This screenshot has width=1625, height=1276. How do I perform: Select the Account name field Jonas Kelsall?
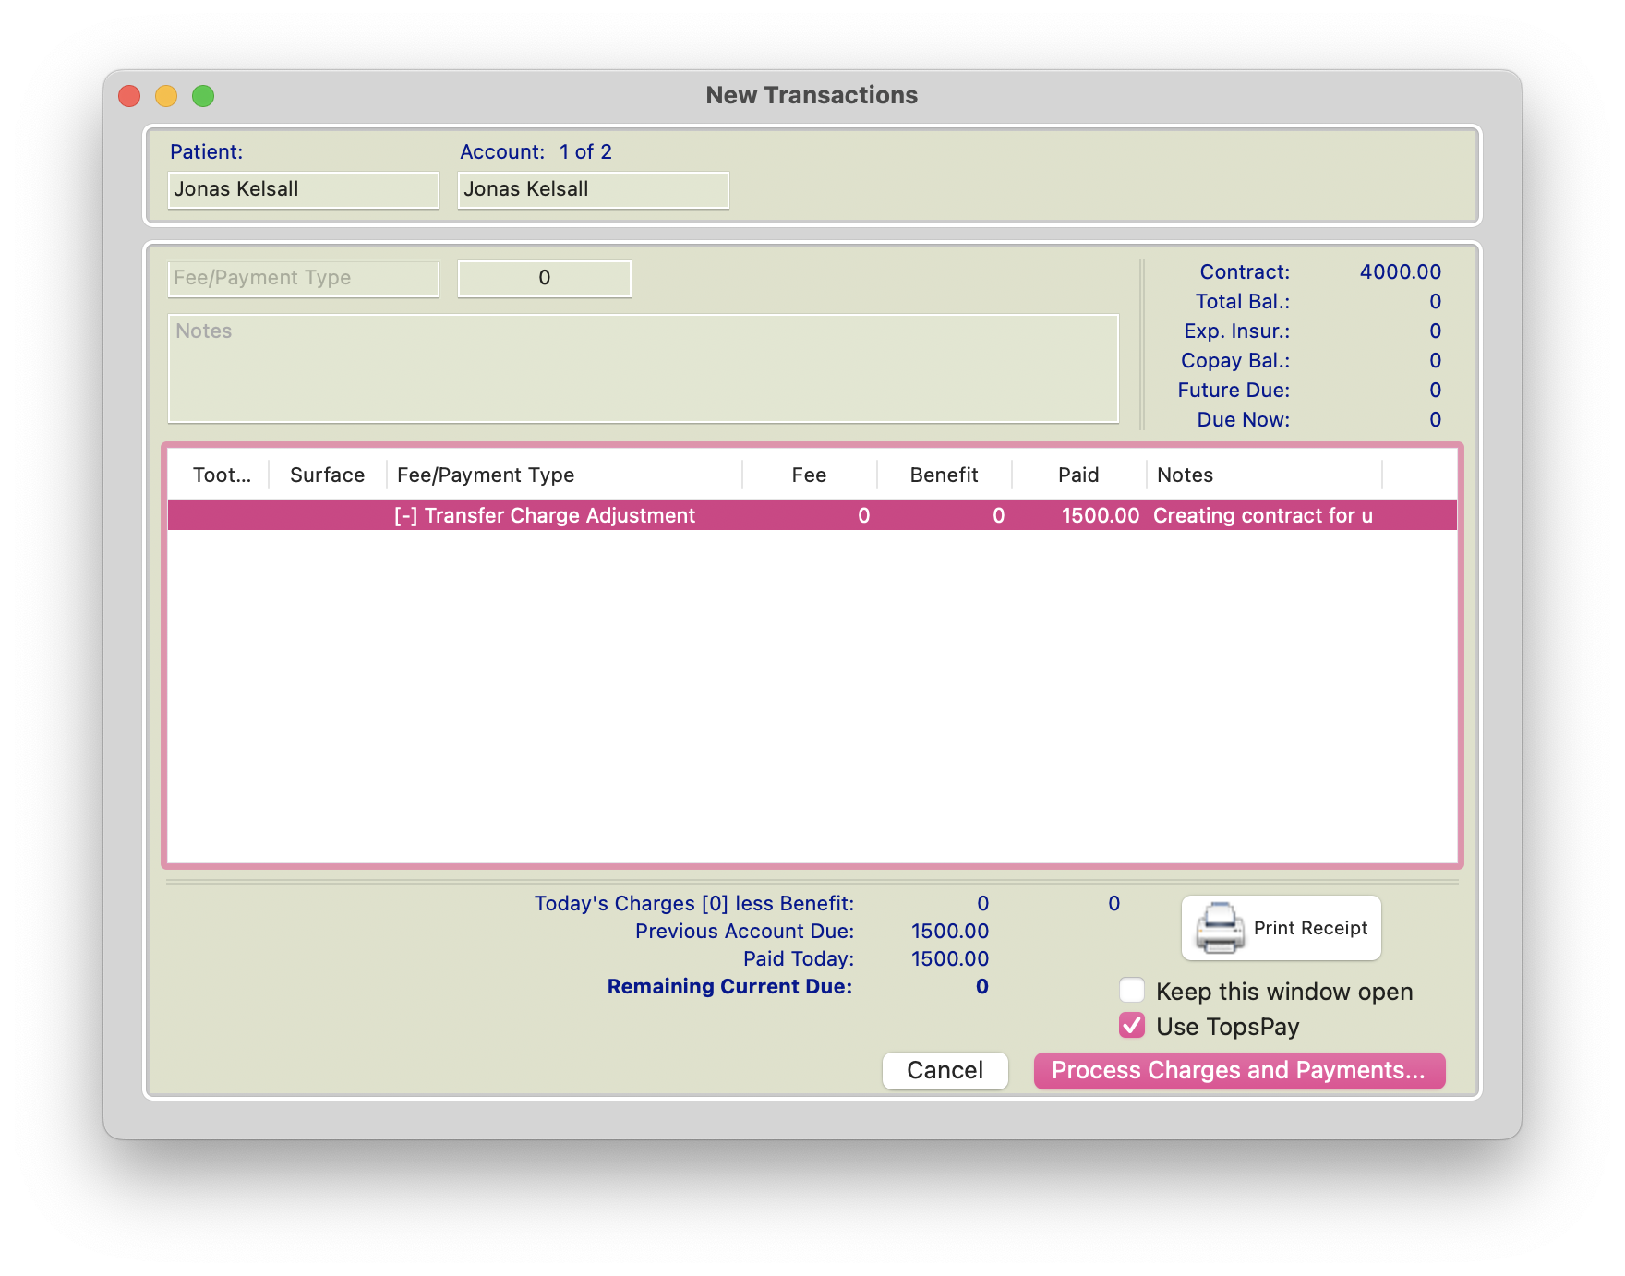point(594,189)
